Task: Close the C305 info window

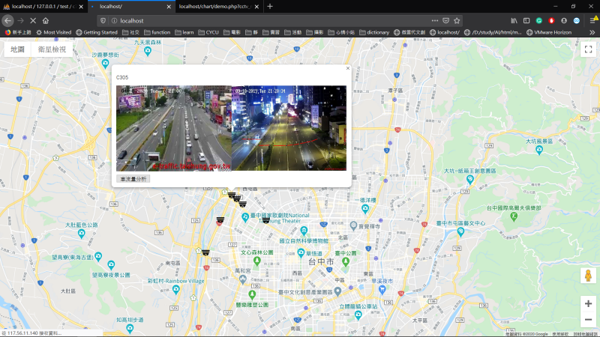Action: tap(348, 68)
